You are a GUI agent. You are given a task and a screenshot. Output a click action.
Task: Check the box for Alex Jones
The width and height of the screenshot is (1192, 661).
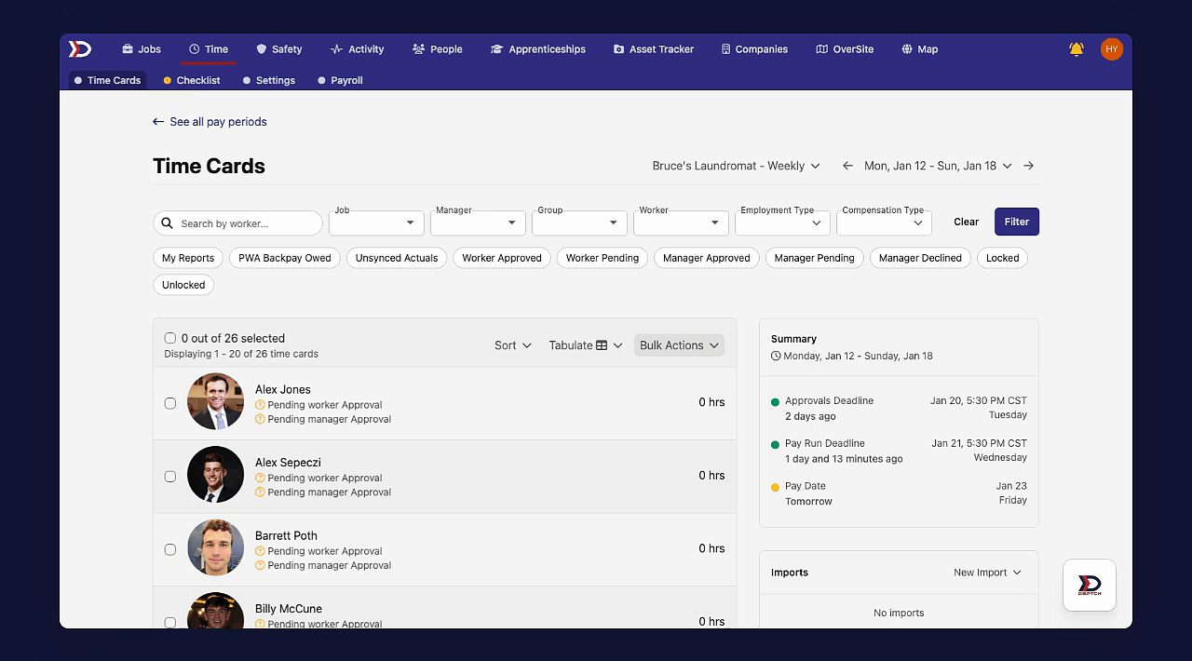click(170, 403)
